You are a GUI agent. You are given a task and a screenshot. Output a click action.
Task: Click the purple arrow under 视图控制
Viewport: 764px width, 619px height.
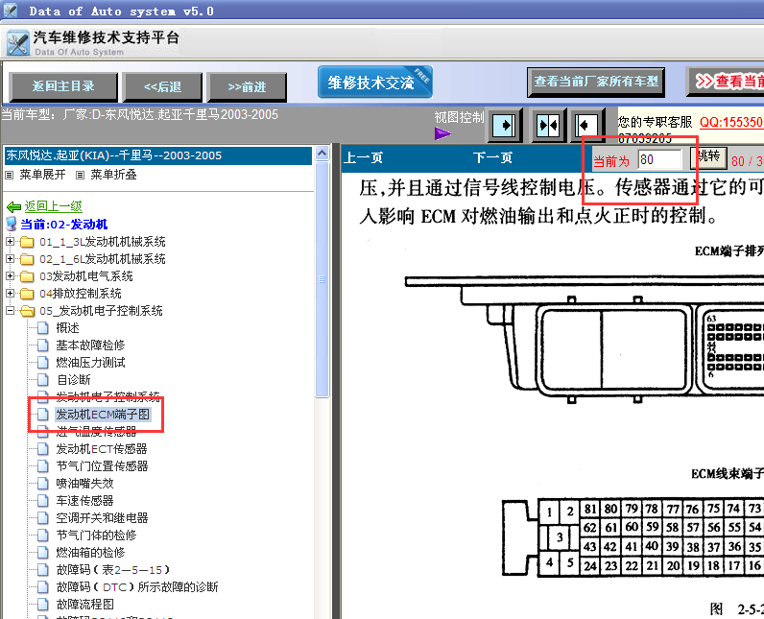tap(442, 133)
